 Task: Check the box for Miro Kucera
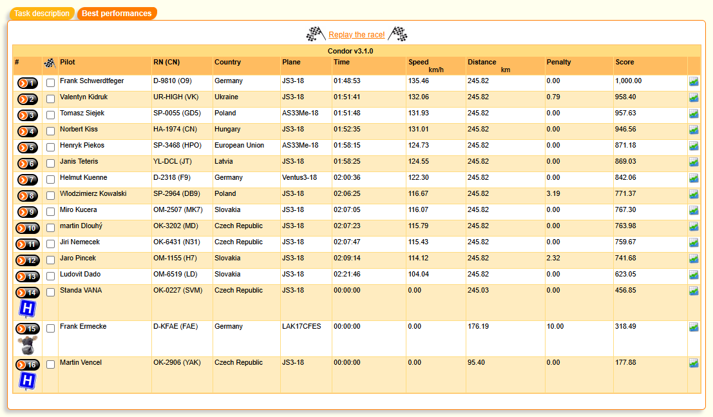[x=50, y=211]
